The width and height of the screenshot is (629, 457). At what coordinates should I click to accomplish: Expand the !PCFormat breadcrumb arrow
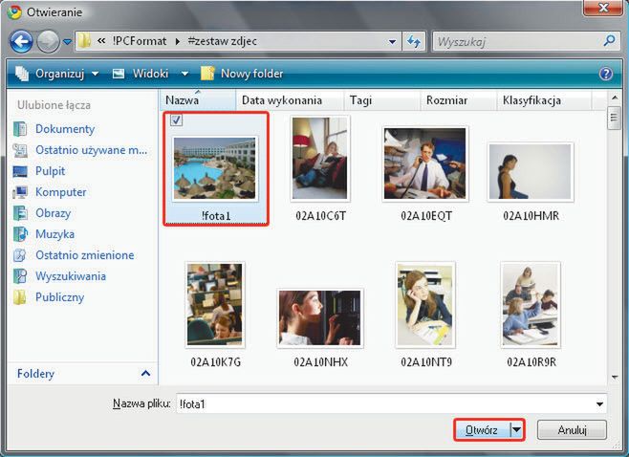point(177,41)
